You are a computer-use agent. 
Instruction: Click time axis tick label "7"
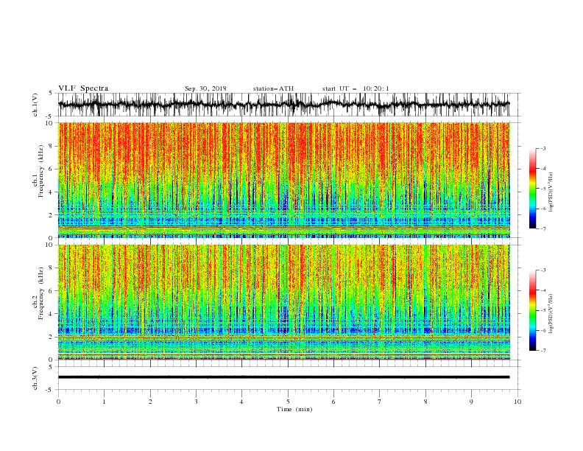[x=380, y=402]
